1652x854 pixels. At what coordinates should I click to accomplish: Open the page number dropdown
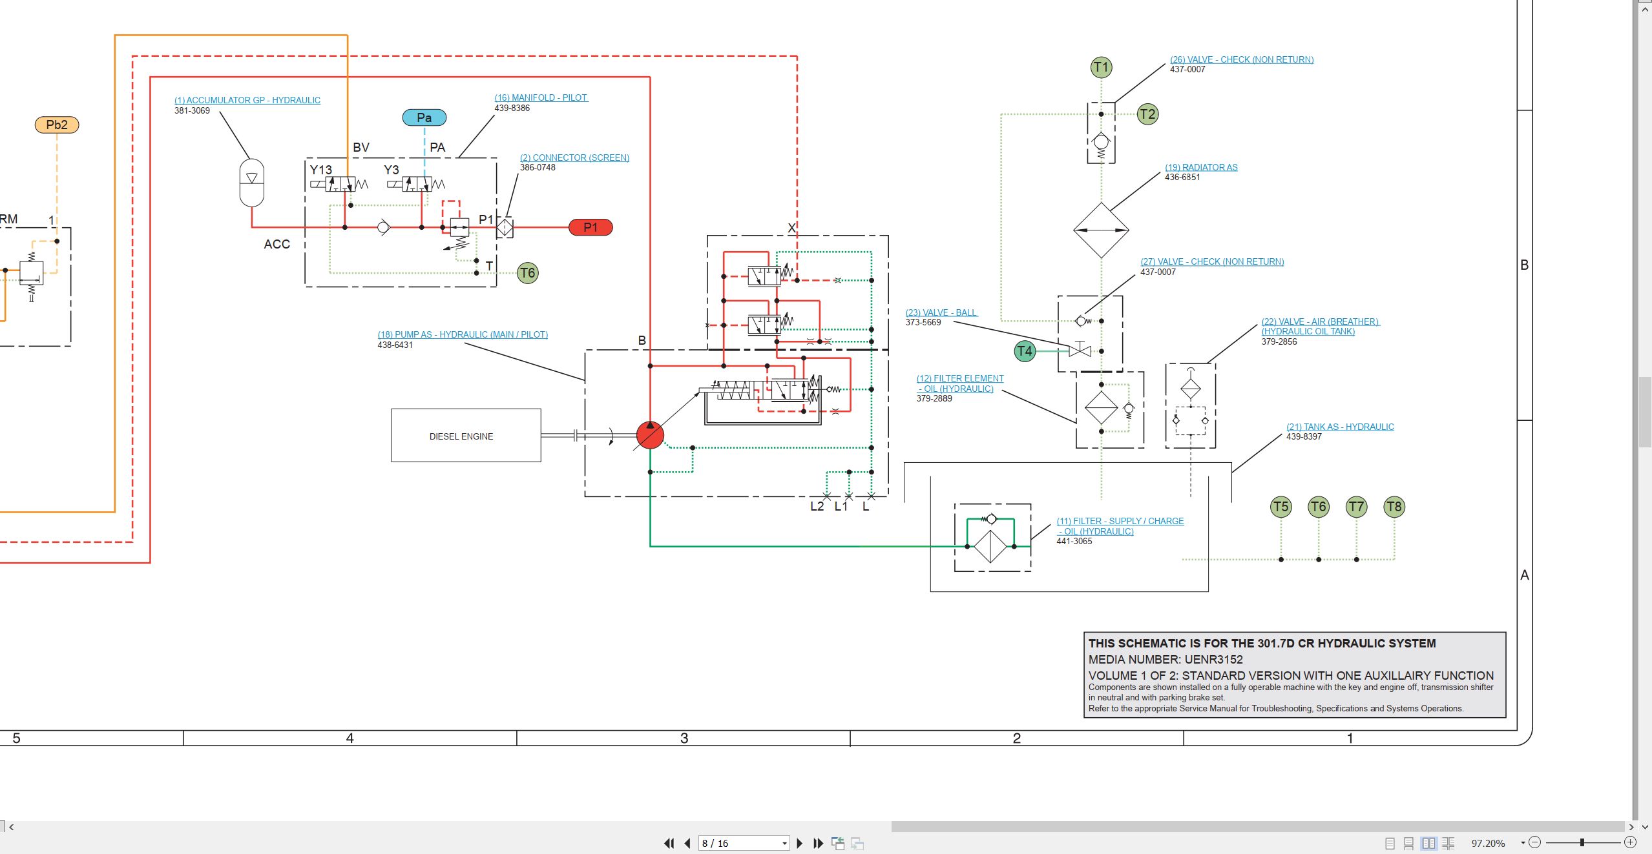(784, 844)
